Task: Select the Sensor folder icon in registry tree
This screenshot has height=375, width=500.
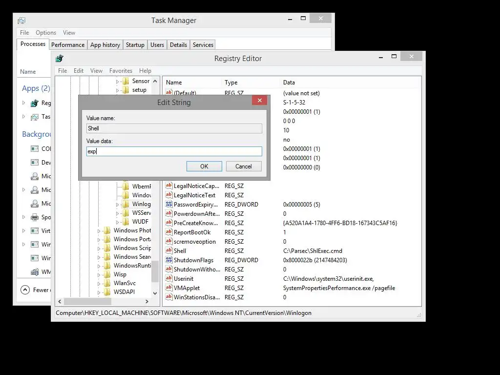Action: [x=126, y=81]
